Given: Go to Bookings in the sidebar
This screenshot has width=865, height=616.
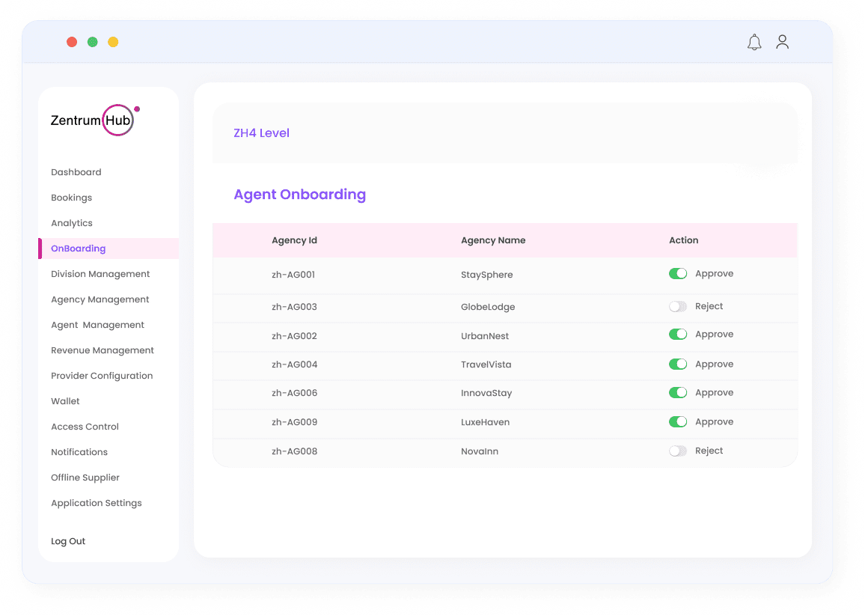Looking at the screenshot, I should pos(72,198).
